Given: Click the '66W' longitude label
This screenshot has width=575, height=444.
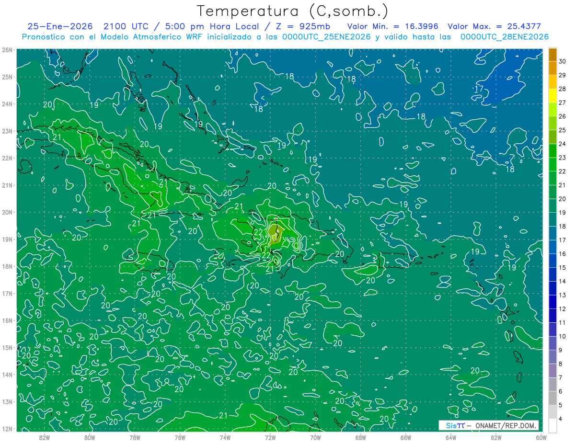Looking at the screenshot, I should coord(405,437).
